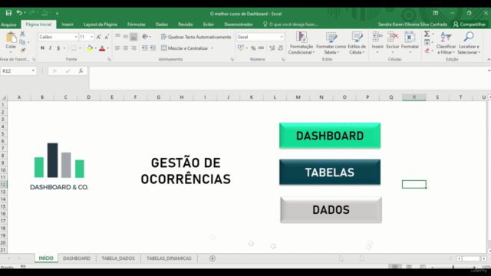Save the workbook with the floppy disk icon
The width and height of the screenshot is (491, 276).
8,13
